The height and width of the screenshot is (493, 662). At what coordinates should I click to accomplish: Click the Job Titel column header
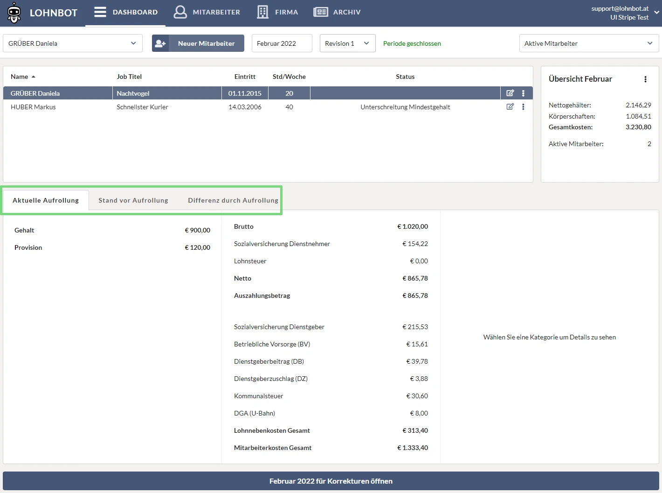click(x=129, y=77)
